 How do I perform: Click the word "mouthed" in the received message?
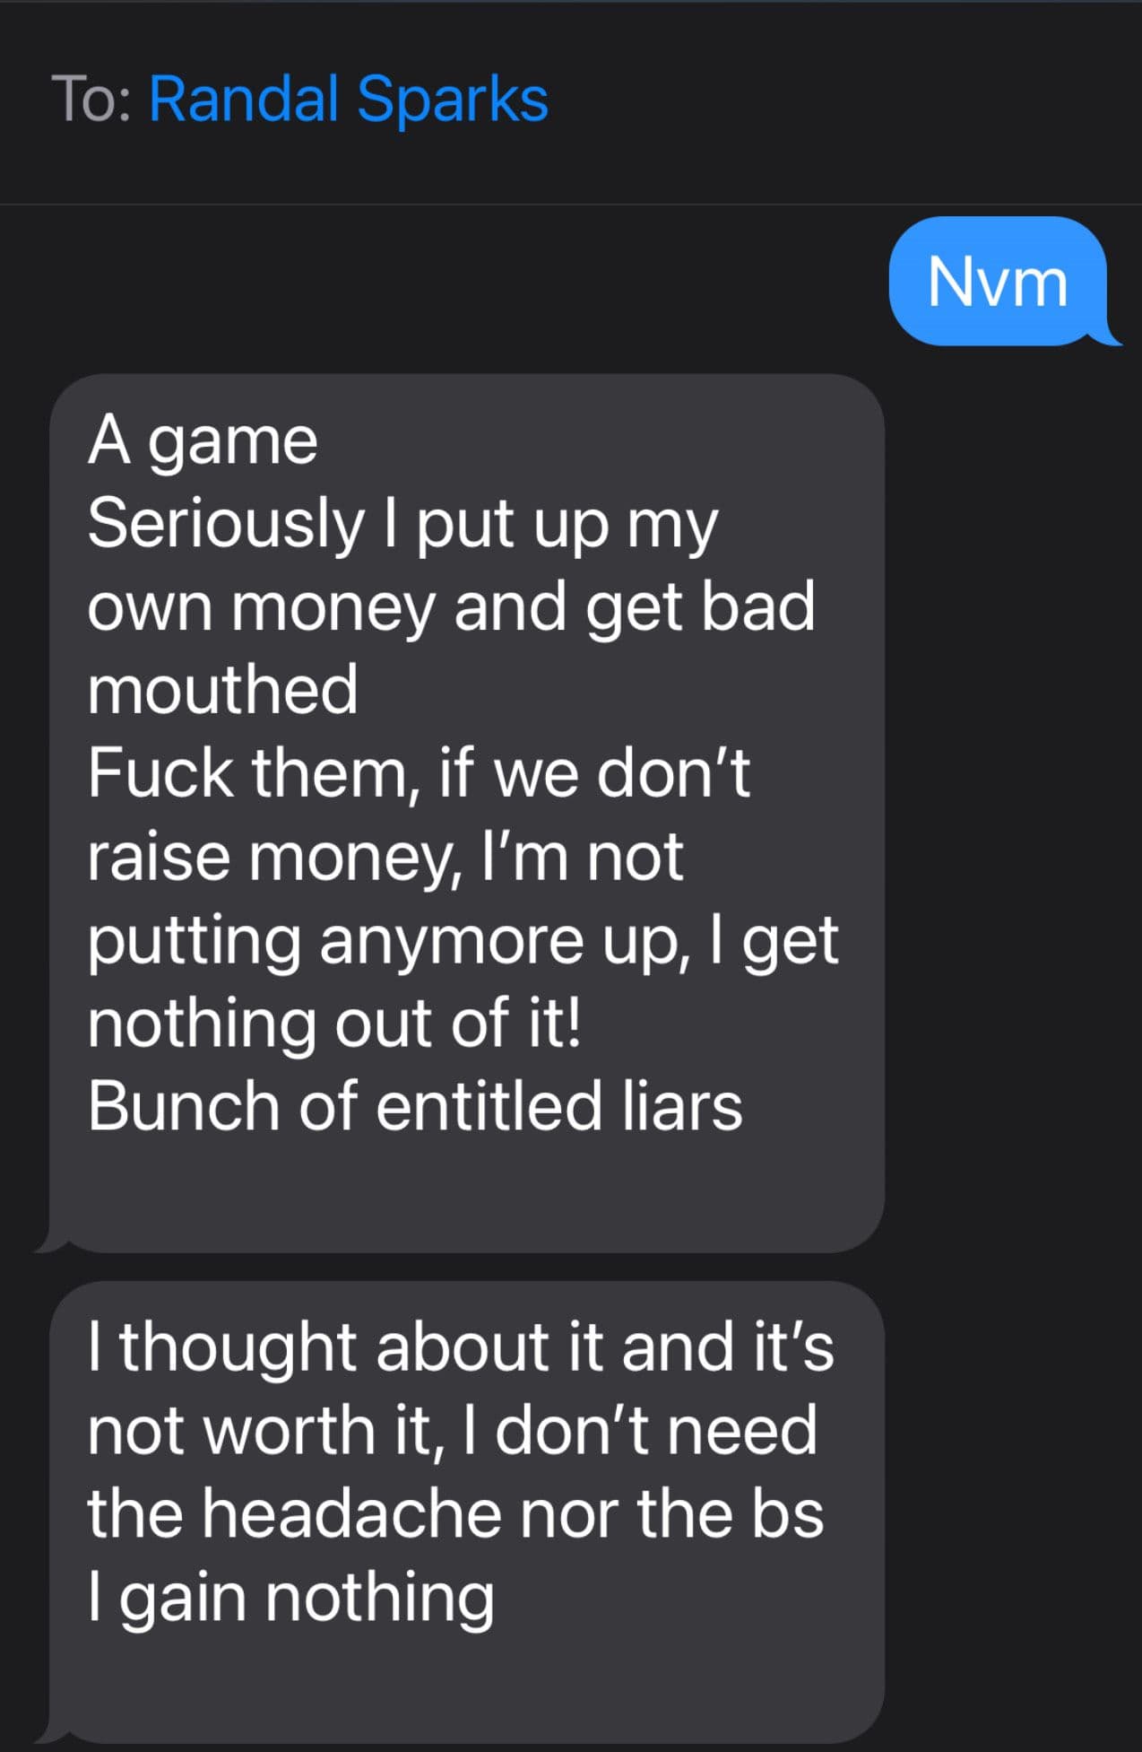coord(223,690)
